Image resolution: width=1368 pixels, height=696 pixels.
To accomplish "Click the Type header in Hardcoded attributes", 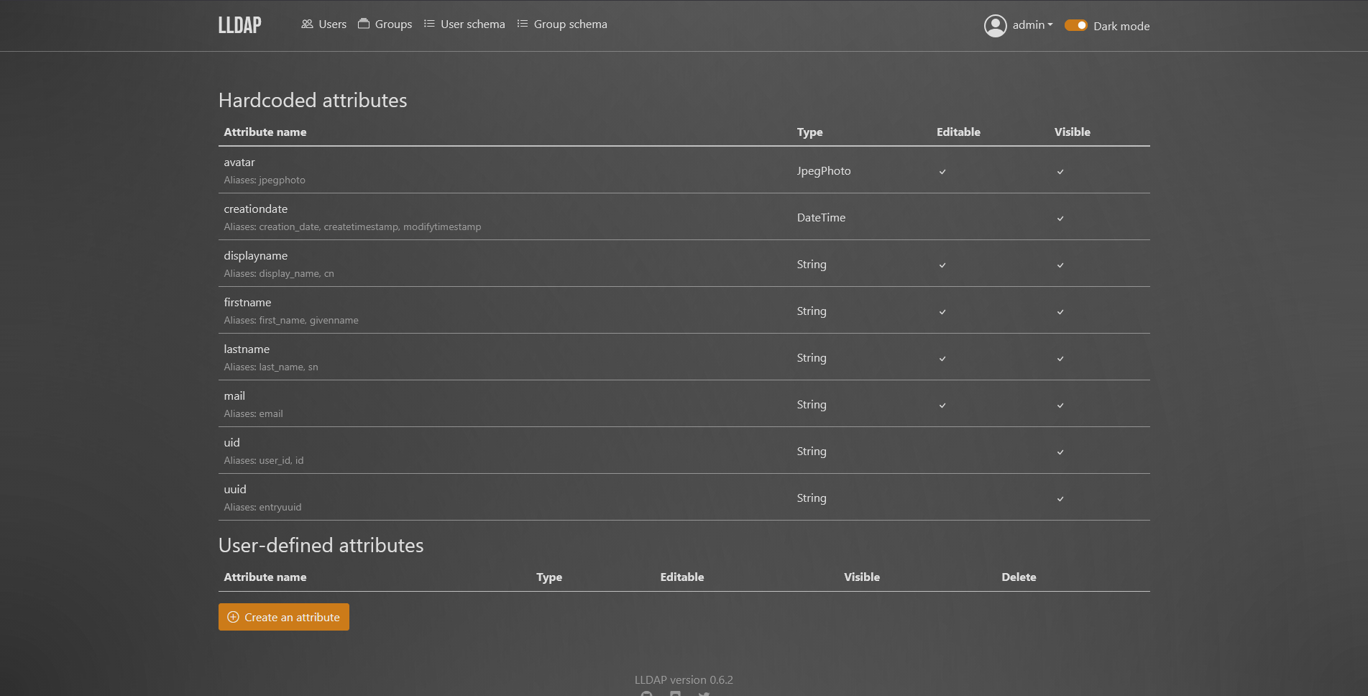I will (809, 132).
